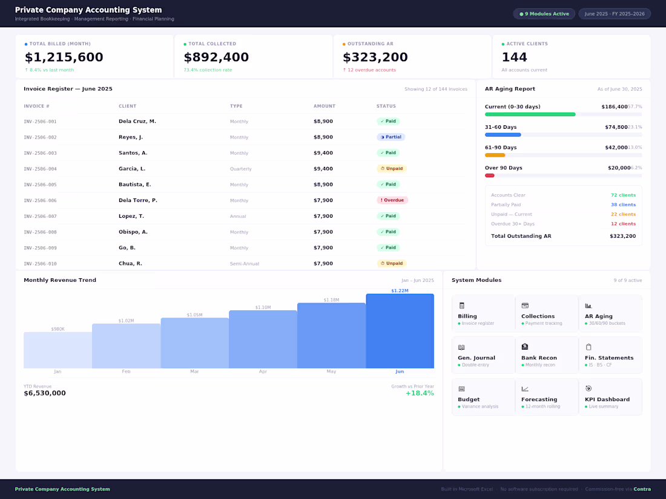666x499 pixels.
Task: Open the KPI Dashboard icon
Action: [589, 388]
